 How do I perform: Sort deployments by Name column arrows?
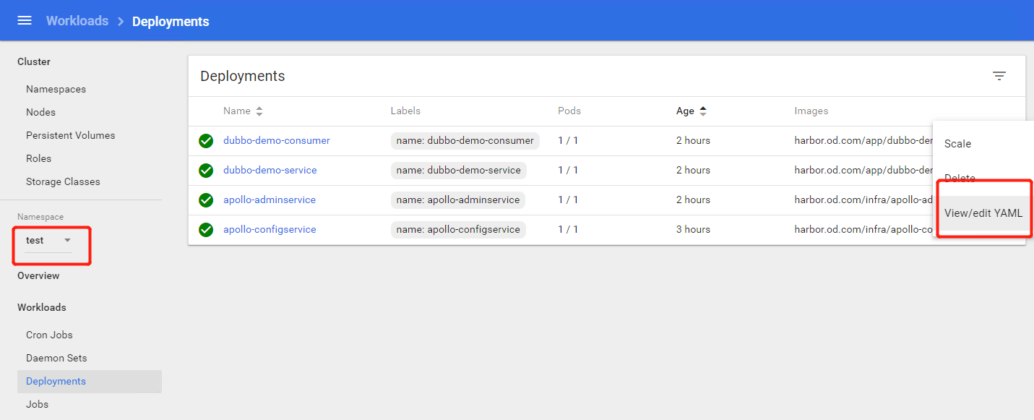[259, 111]
